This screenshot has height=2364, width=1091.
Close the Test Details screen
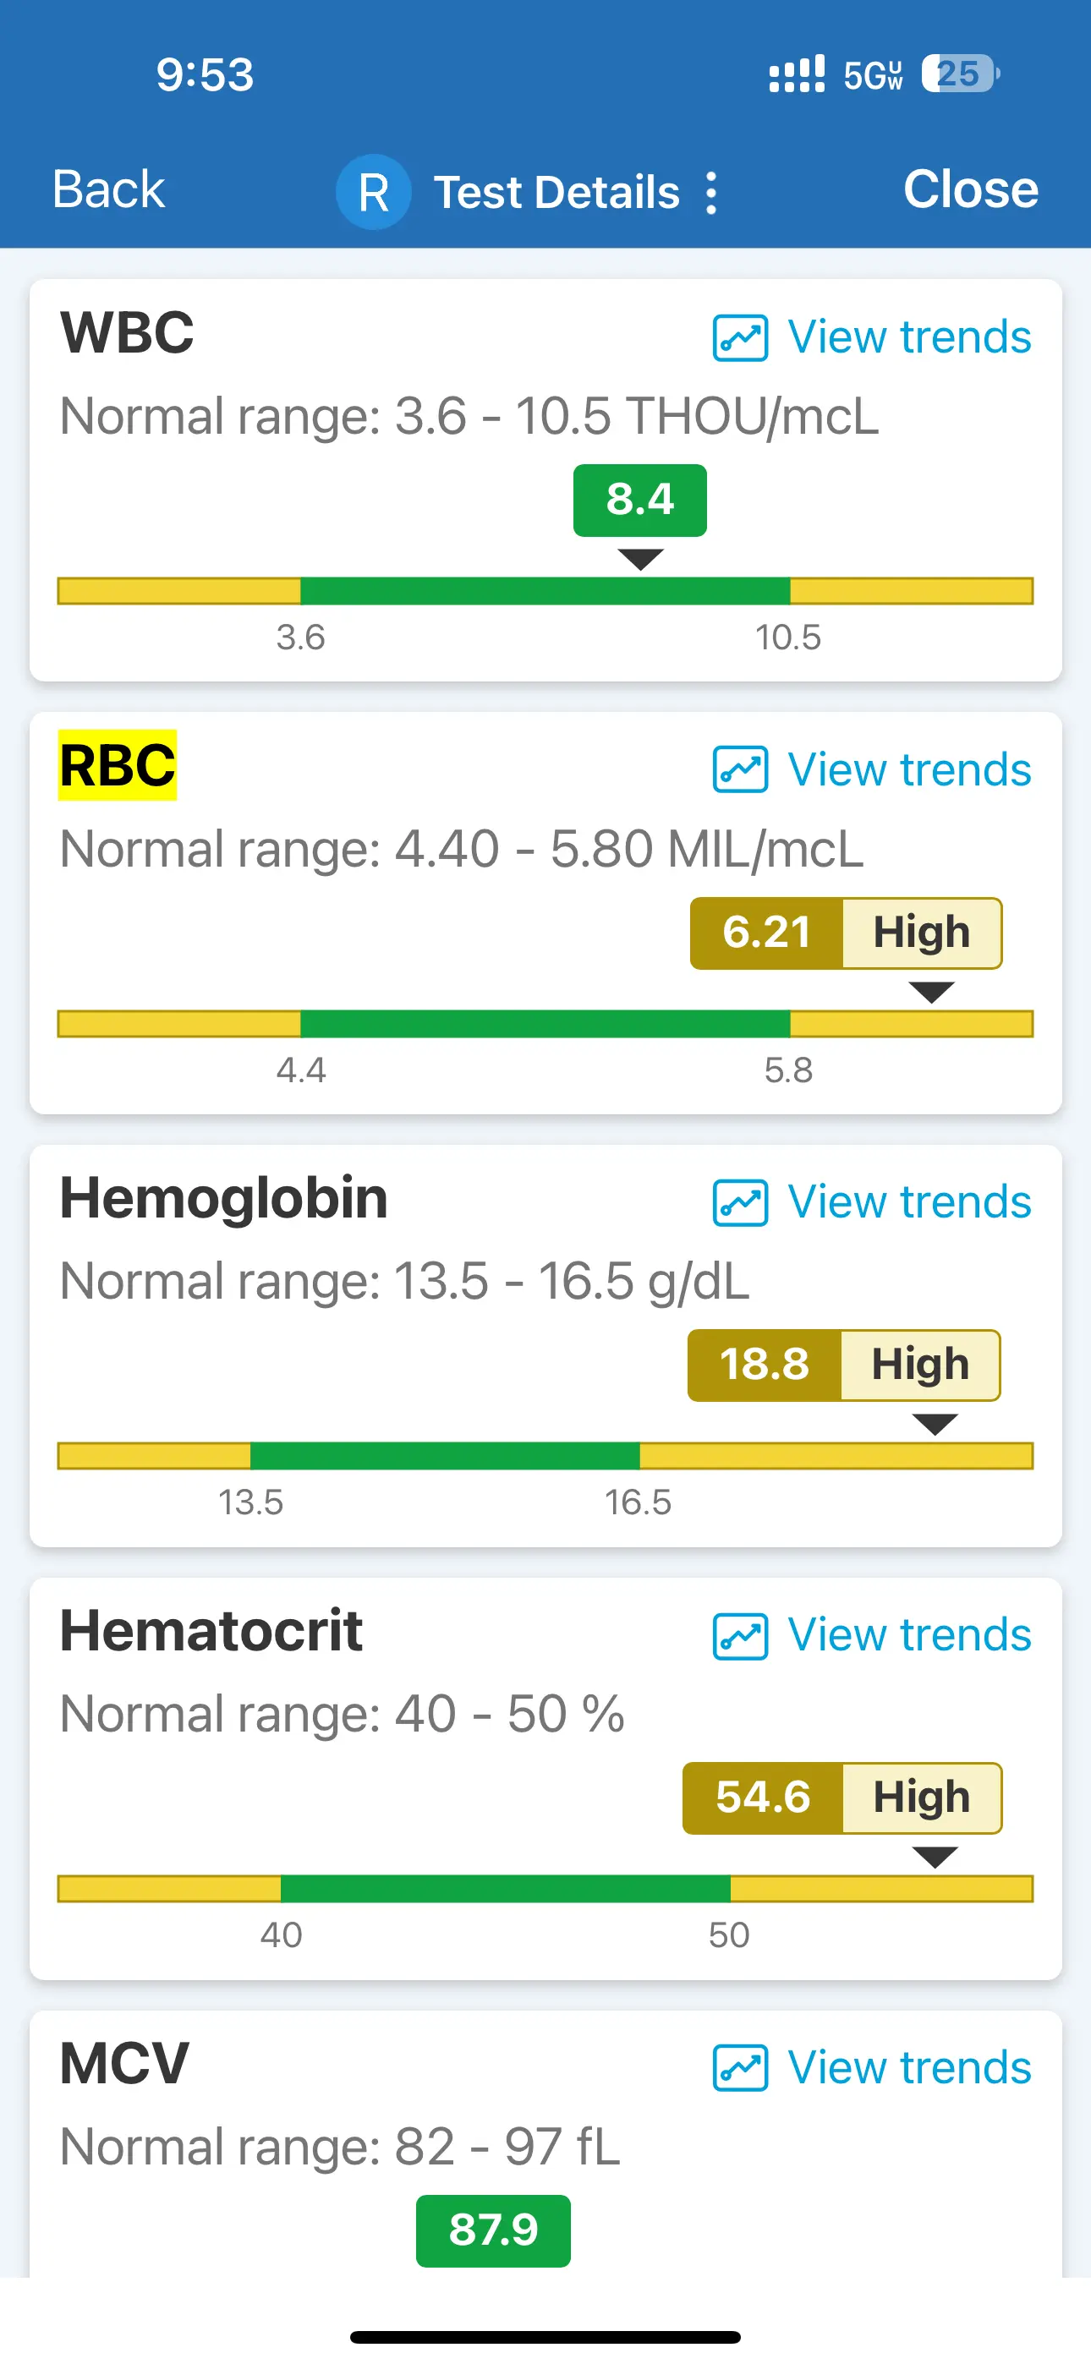971,190
